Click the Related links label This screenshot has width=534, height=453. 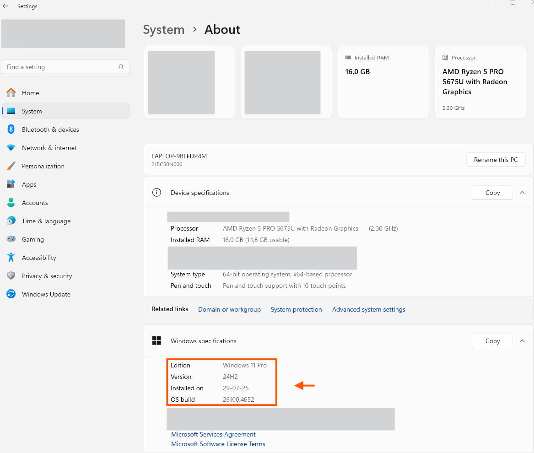coord(170,309)
